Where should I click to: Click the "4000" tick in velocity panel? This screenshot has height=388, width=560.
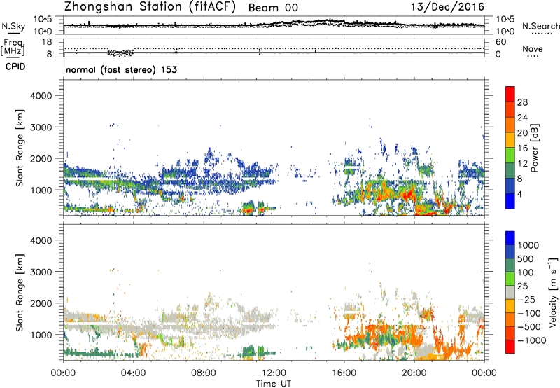[41, 240]
